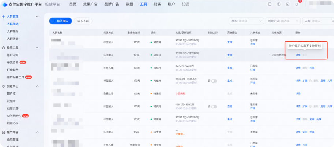Image resolution: width=334 pixels, height=147 pixels.
Task: Click 查看 report link in 429.1万 row
Action: [x=230, y=107]
